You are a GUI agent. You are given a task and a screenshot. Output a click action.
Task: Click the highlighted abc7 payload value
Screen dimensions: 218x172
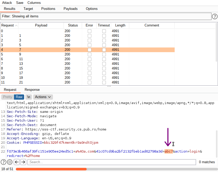click(x=169, y=151)
